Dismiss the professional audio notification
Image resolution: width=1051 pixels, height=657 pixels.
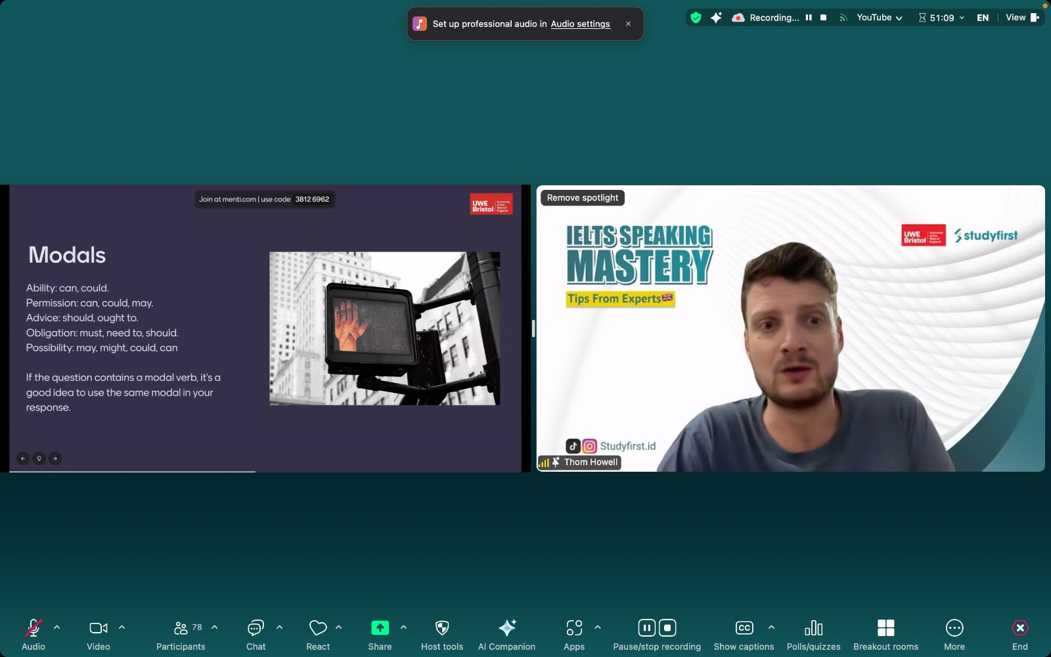tap(629, 24)
